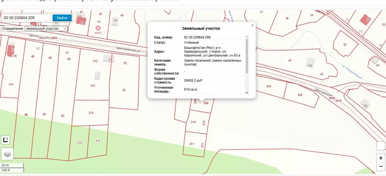Expand the Определение type dropdown
This screenshot has height=176, width=386.
[x=46, y=28]
